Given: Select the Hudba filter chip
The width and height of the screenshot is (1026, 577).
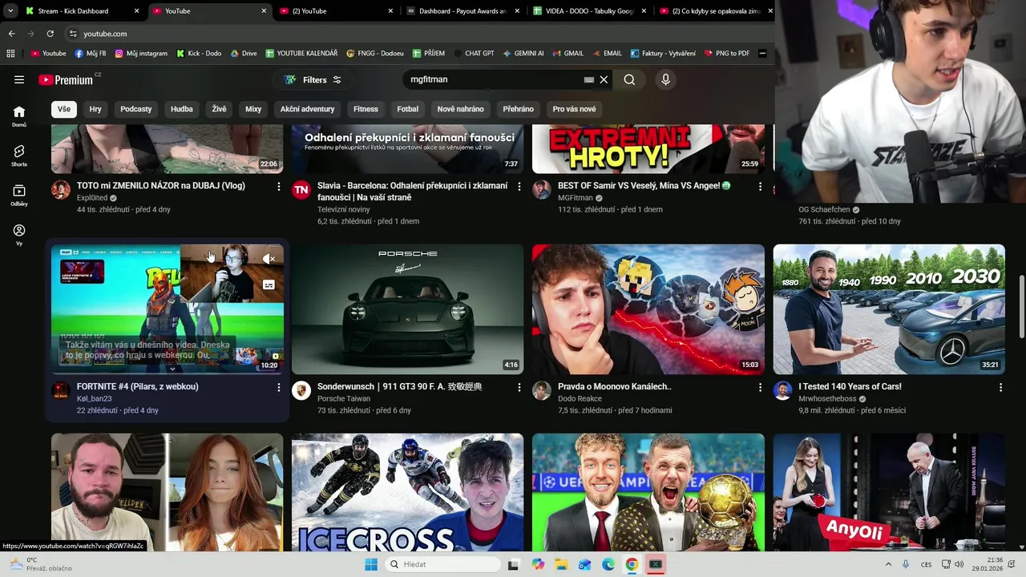Looking at the screenshot, I should point(182,109).
